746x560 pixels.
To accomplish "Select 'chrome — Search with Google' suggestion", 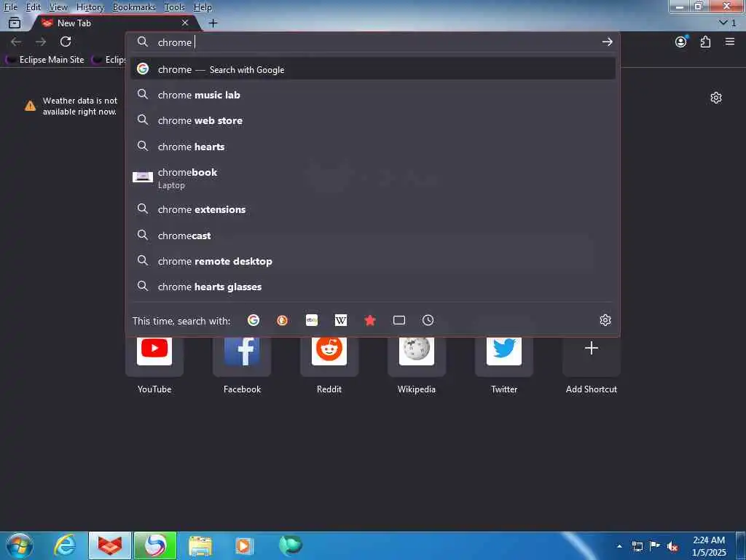I will 372,69.
